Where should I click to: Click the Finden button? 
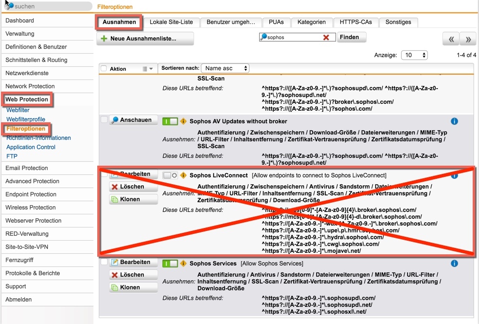click(x=351, y=37)
